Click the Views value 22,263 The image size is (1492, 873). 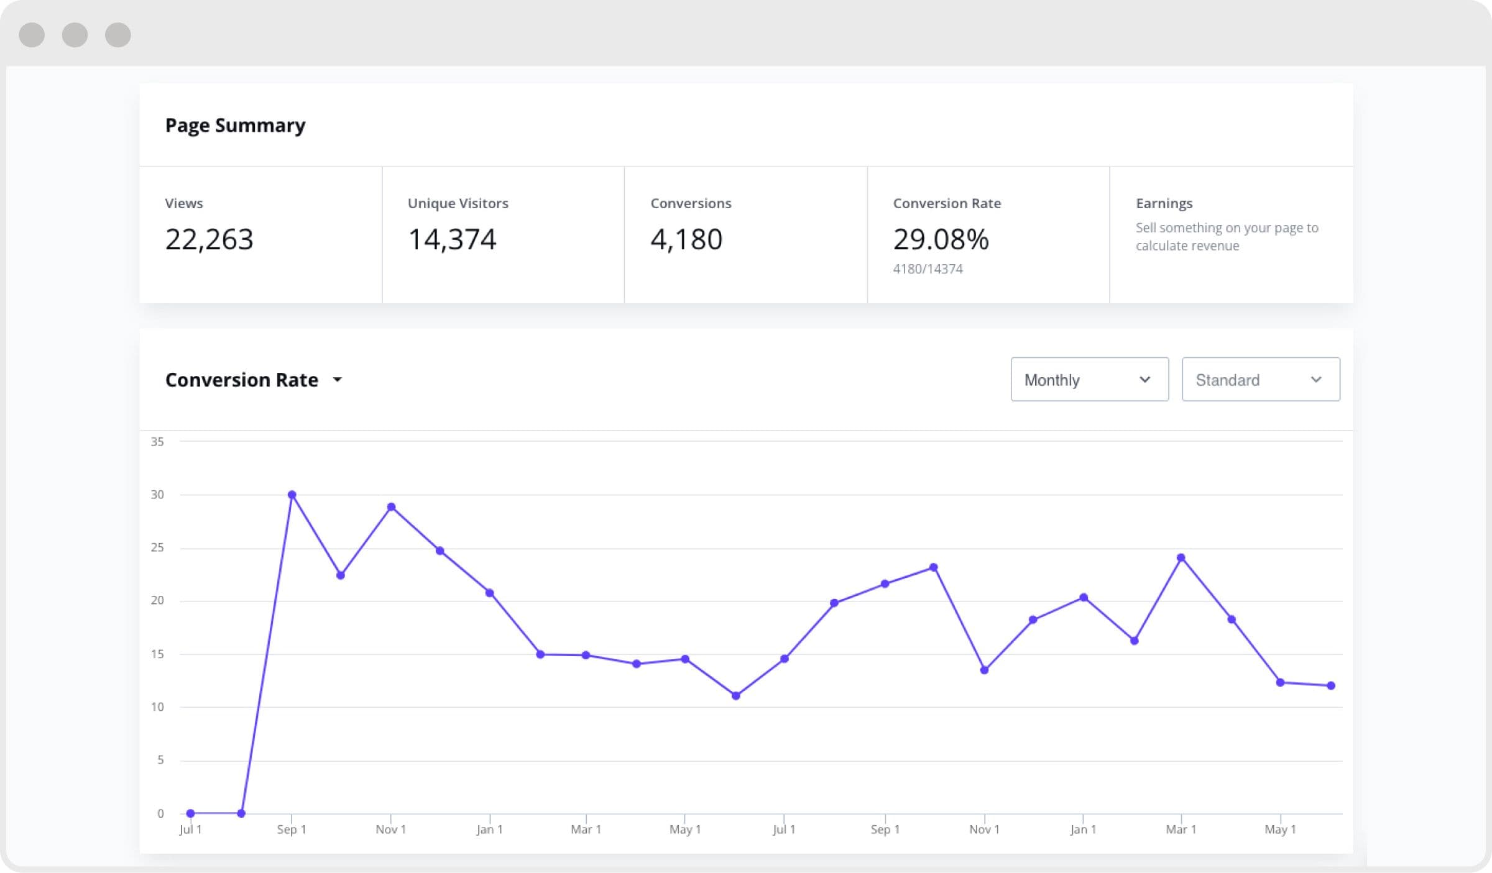[x=209, y=239]
